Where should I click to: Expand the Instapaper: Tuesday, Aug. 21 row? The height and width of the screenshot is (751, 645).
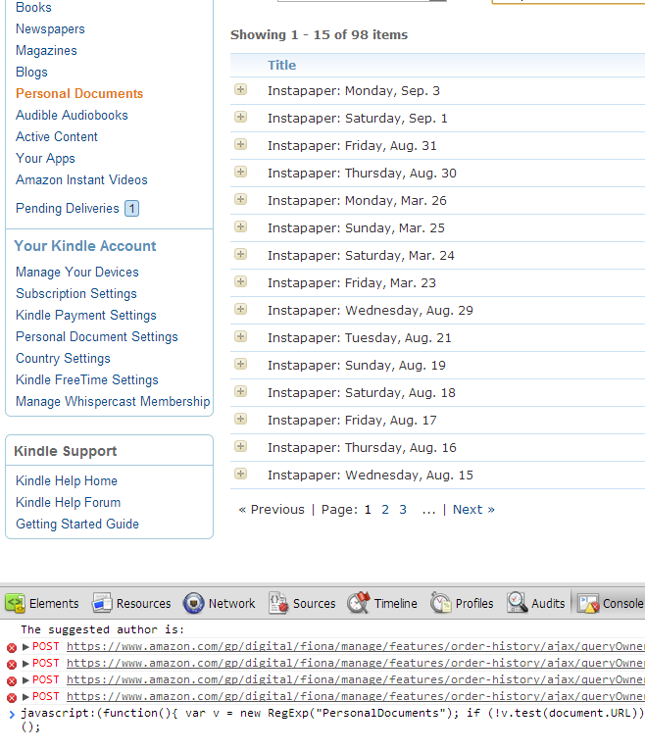pyautogui.click(x=241, y=336)
